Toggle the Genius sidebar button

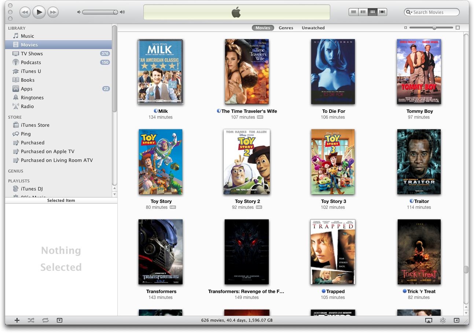pyautogui.click(x=456, y=321)
